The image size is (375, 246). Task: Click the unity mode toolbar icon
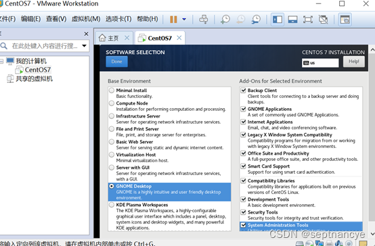tap(323, 20)
